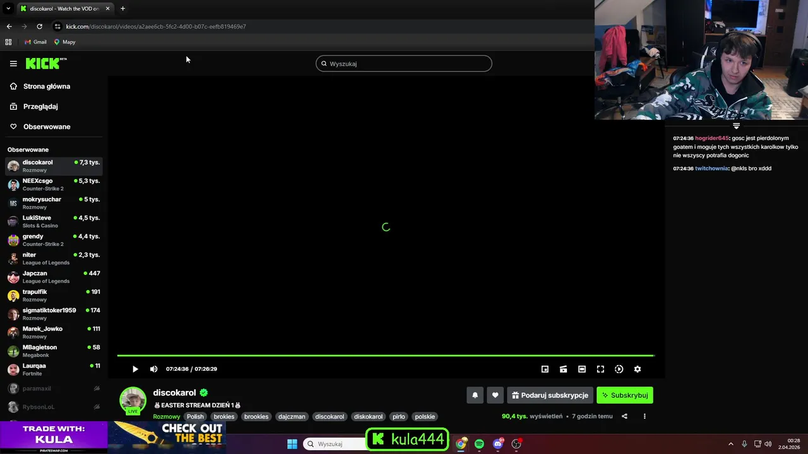Click the KICK logo
Image resolution: width=808 pixels, height=454 pixels.
pos(46,63)
